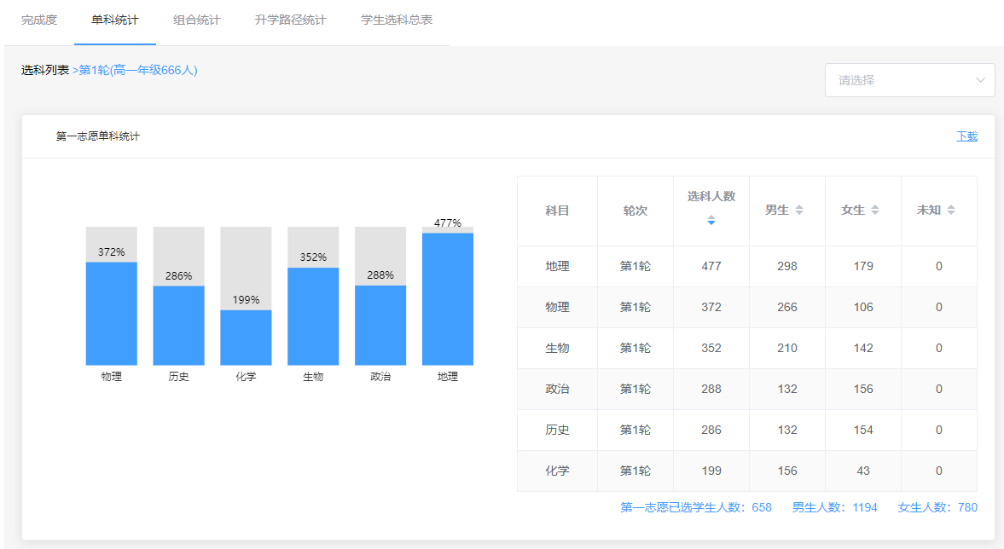
Task: Sort by 男生 column arrows
Action: pos(799,210)
